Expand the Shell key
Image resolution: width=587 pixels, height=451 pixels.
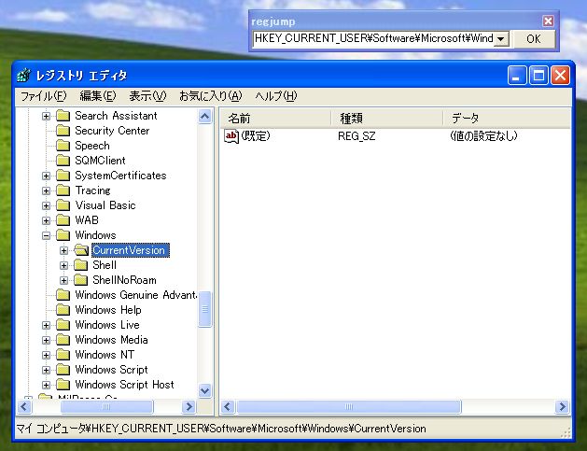coord(63,265)
